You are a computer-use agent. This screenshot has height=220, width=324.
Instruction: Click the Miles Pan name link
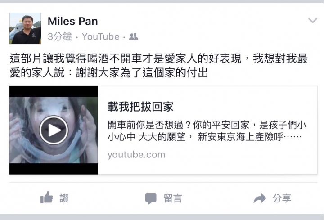[x=73, y=21]
